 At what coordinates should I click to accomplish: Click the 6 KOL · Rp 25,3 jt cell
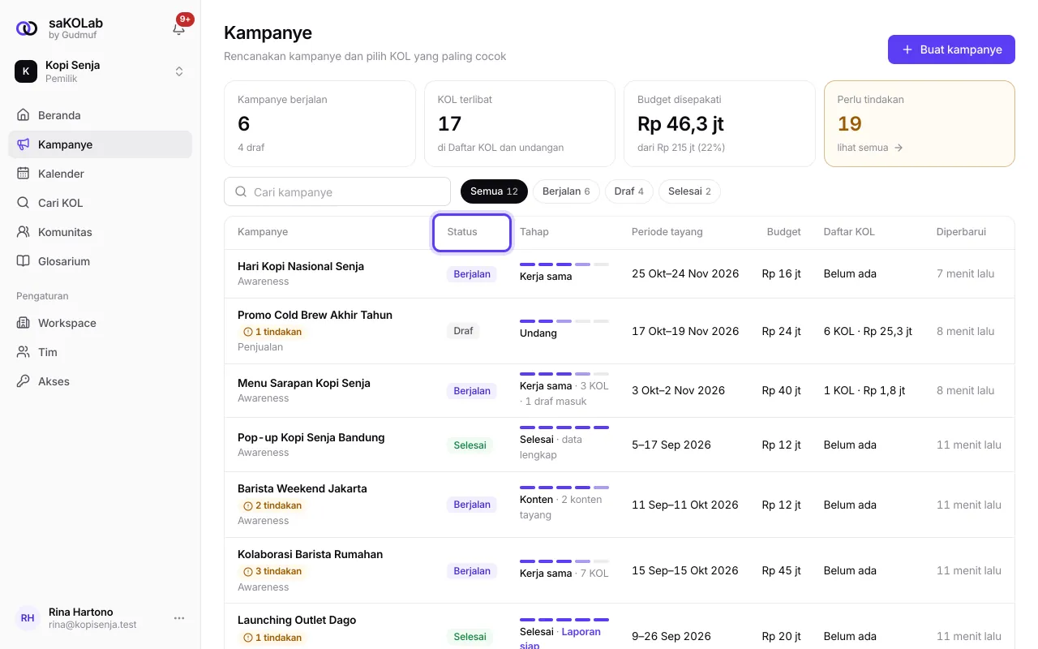(x=868, y=331)
